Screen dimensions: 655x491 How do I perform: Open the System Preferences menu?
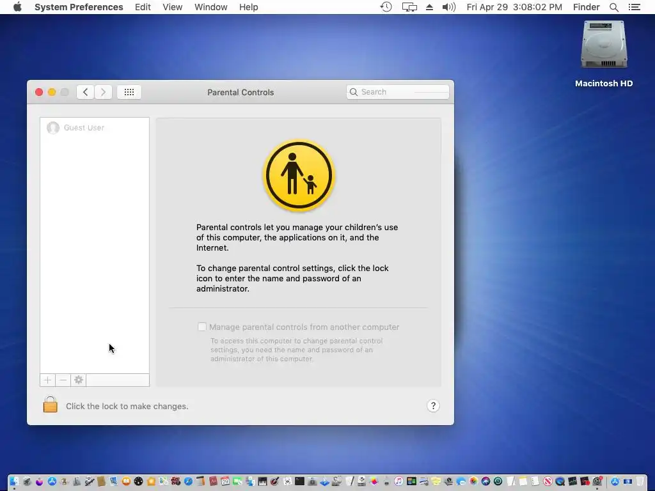(x=79, y=7)
